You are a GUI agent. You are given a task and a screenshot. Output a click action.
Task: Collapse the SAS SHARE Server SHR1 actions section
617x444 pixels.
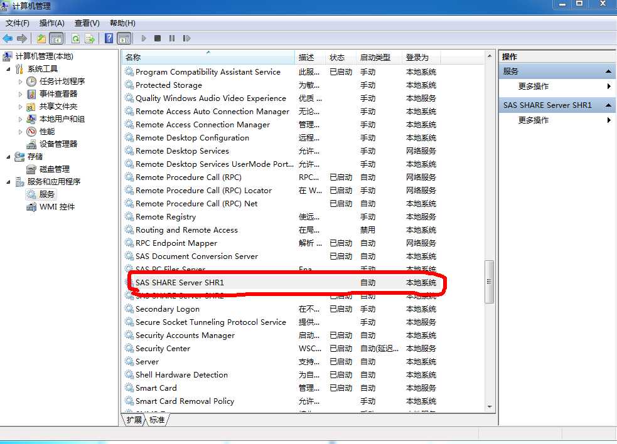coord(608,105)
